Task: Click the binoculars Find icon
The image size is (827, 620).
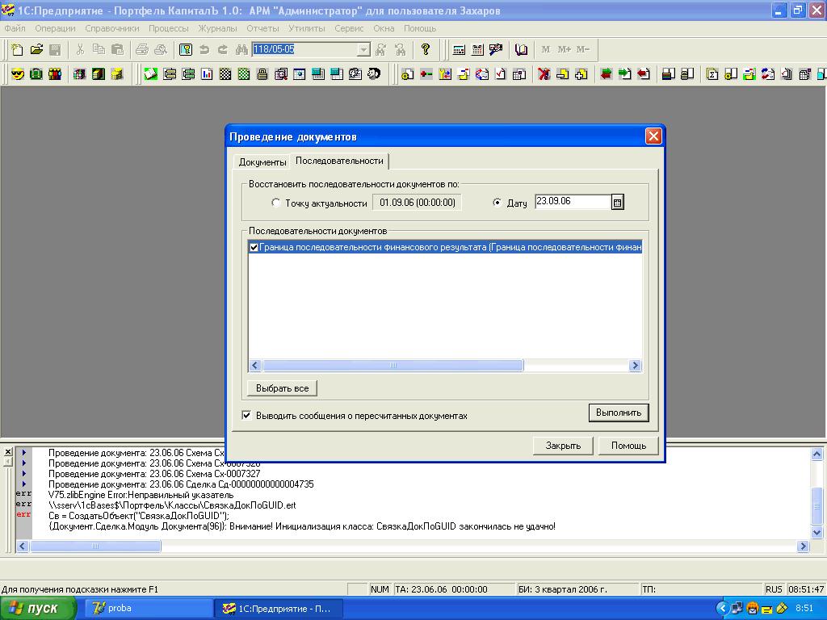Action: pos(241,50)
